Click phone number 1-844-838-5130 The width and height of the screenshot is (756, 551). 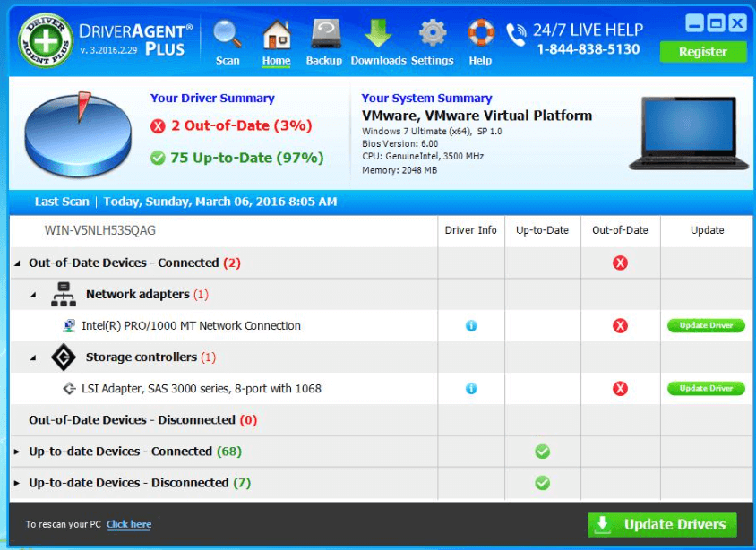coord(588,49)
